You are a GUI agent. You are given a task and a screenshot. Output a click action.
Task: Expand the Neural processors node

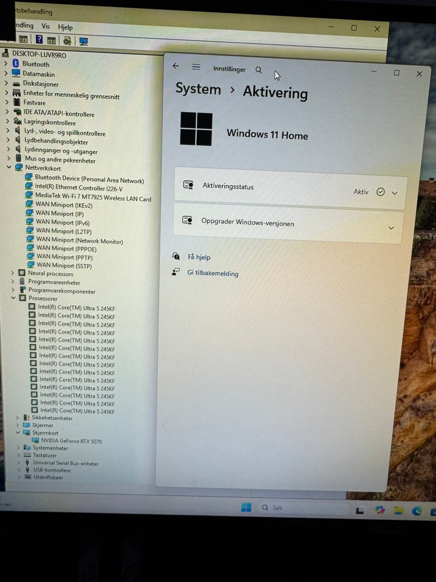point(12,273)
